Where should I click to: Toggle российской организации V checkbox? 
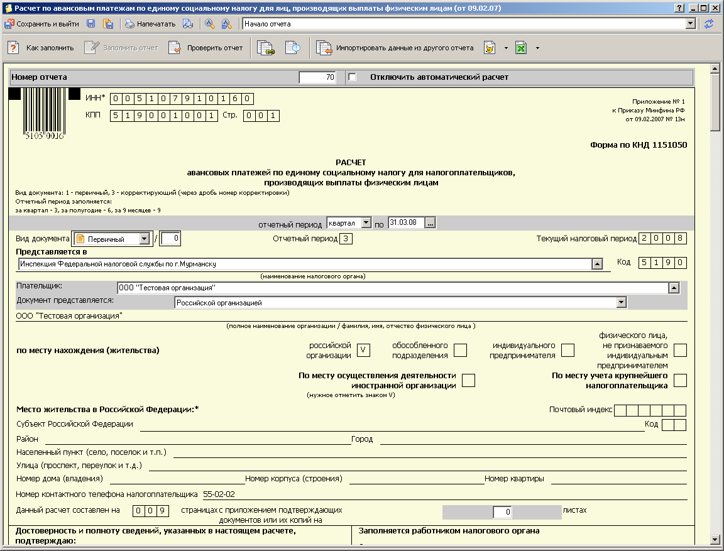click(x=363, y=350)
